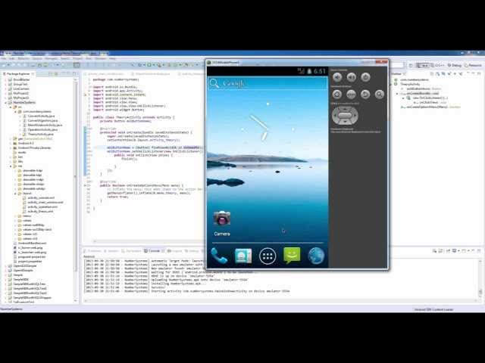The width and height of the screenshot is (485, 363).
Task: Open the Phone app in emulator dock
Action: (x=219, y=256)
